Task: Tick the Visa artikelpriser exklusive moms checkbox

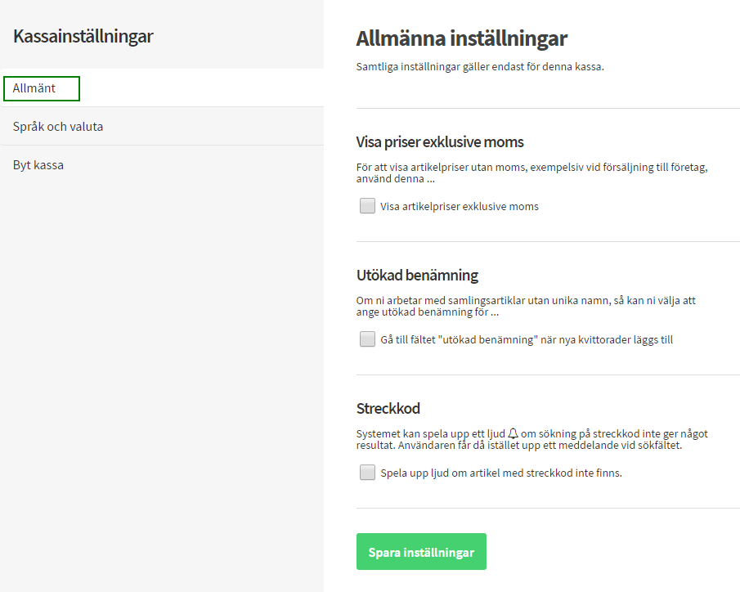Action: pos(368,206)
